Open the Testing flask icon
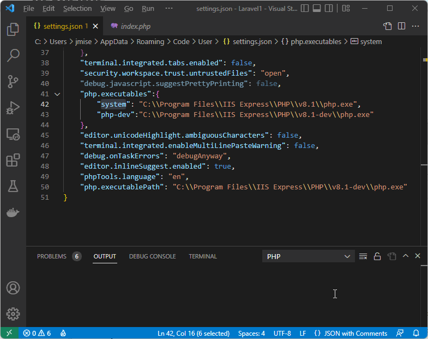 (x=13, y=187)
